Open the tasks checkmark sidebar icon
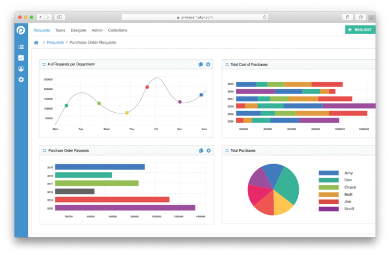The height and width of the screenshot is (255, 390). (x=21, y=58)
